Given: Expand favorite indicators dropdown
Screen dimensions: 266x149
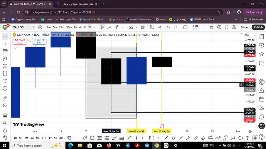Looking at the screenshot, I should click(136, 27).
